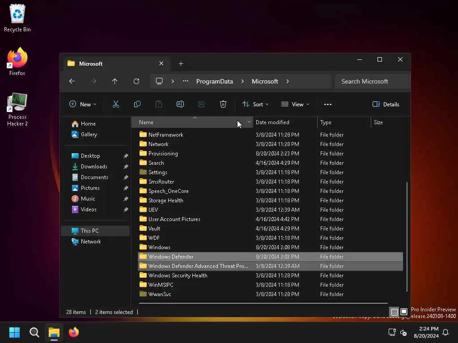Select the Firefox desktop shortcut

tap(17, 62)
